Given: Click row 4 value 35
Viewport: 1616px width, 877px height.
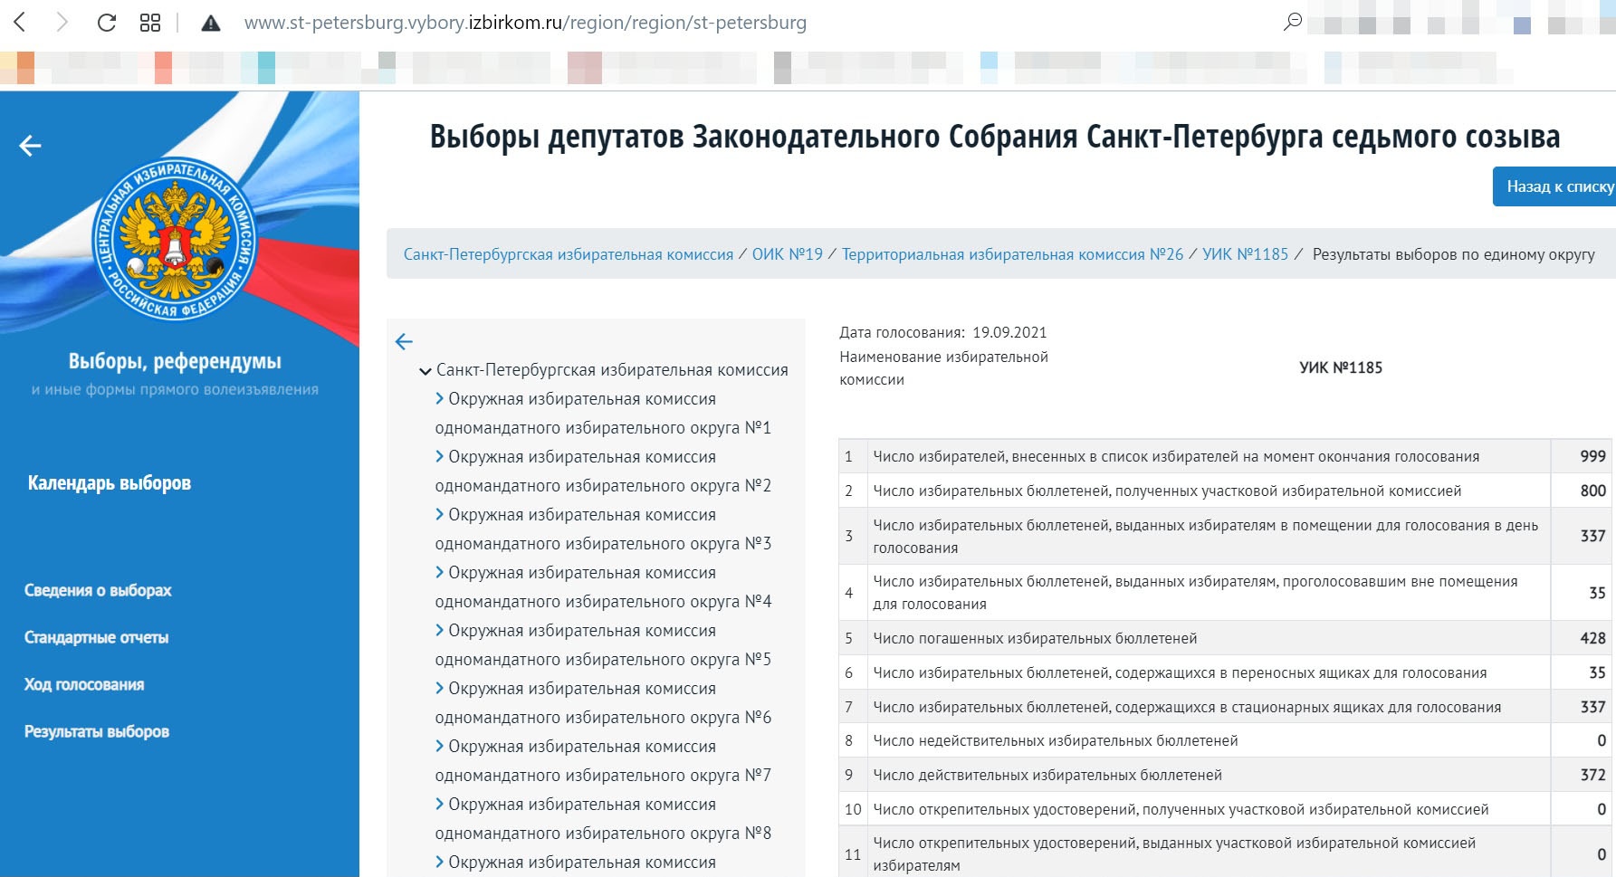Looking at the screenshot, I should click(x=1597, y=593).
